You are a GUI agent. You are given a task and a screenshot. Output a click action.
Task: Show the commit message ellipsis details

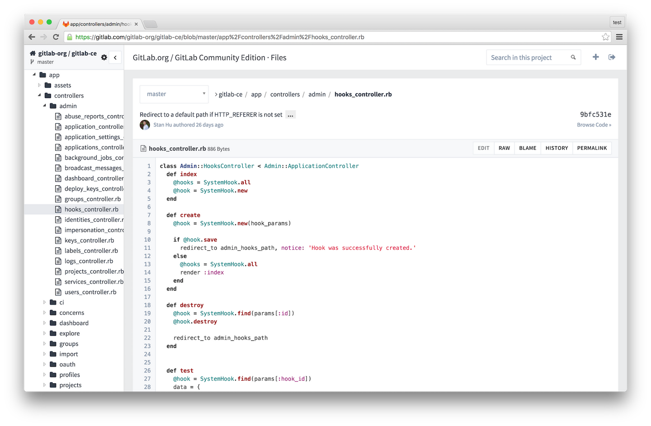290,115
